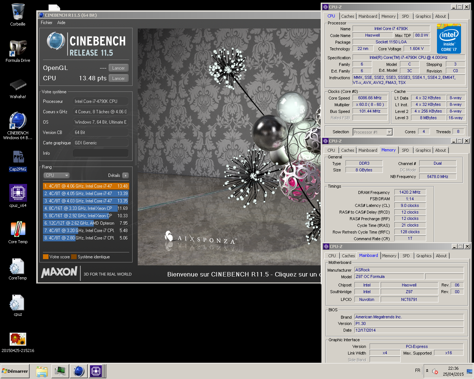Screen dimensions: 474x379
Task: Select ranking row 3 with score 13.35
Action: tap(86, 201)
